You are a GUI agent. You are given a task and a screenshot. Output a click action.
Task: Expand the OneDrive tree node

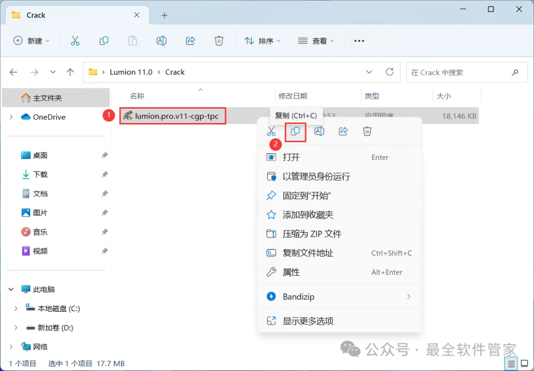[11, 117]
